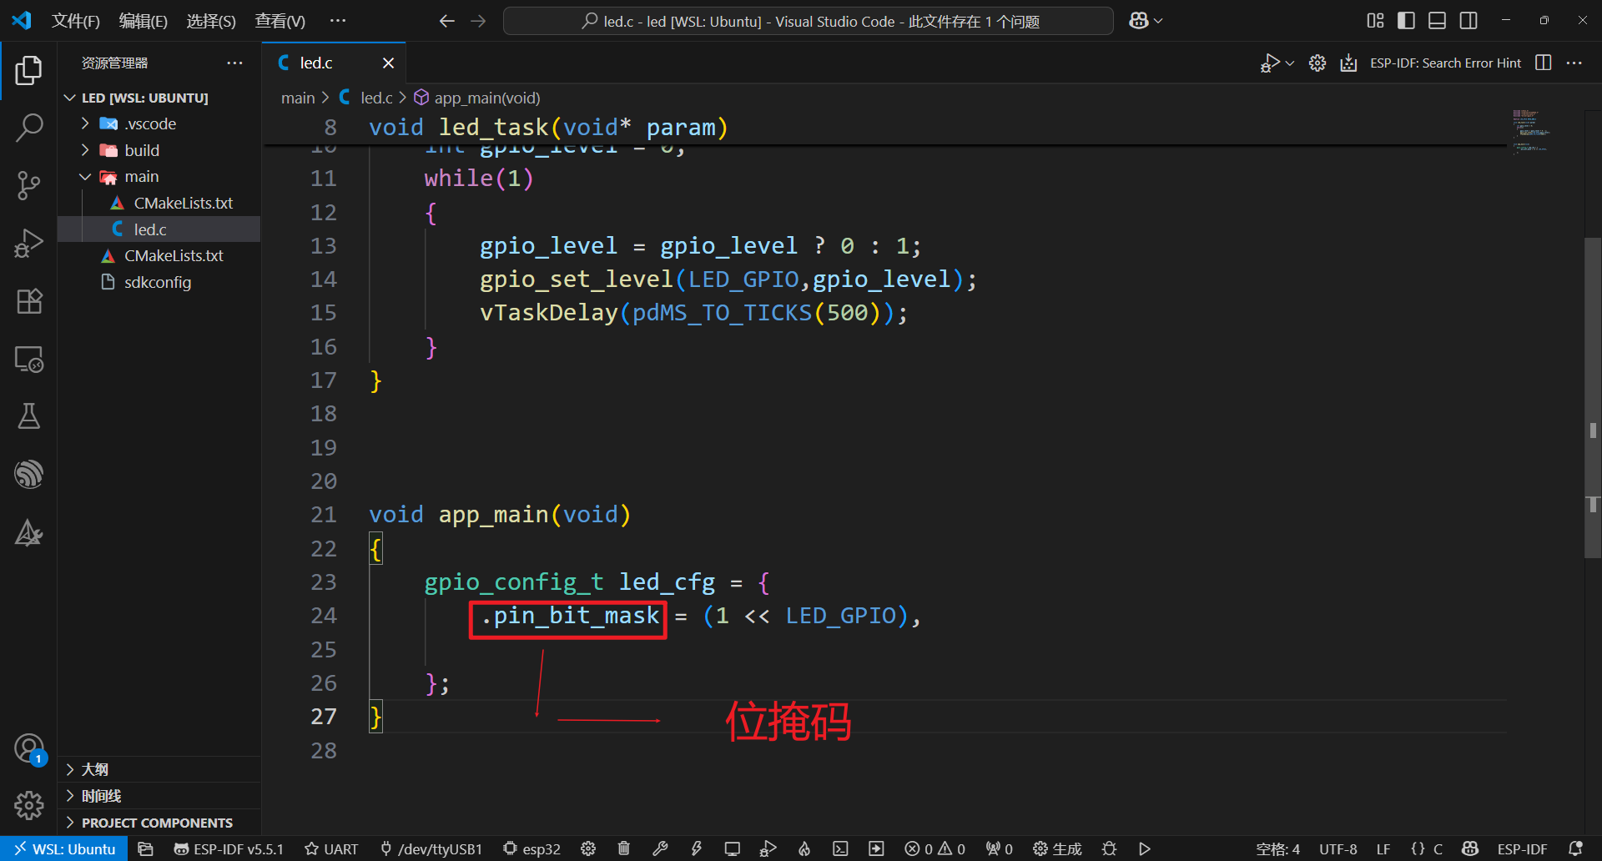Split the editor to the right
Screen dimensions: 1602x861
pyautogui.click(x=1543, y=63)
